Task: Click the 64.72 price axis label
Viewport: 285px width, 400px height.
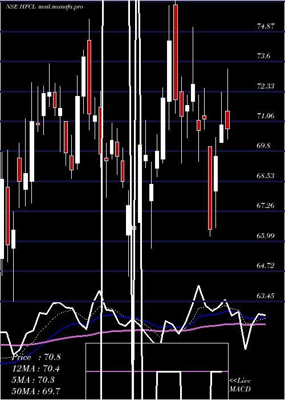Action: (x=266, y=266)
